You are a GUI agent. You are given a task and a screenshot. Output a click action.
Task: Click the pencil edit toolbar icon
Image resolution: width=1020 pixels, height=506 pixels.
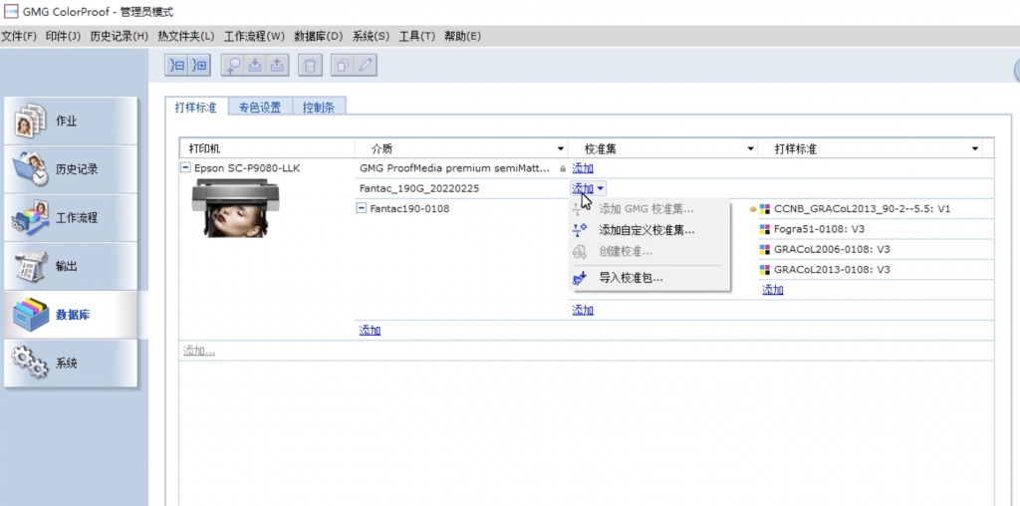point(366,65)
